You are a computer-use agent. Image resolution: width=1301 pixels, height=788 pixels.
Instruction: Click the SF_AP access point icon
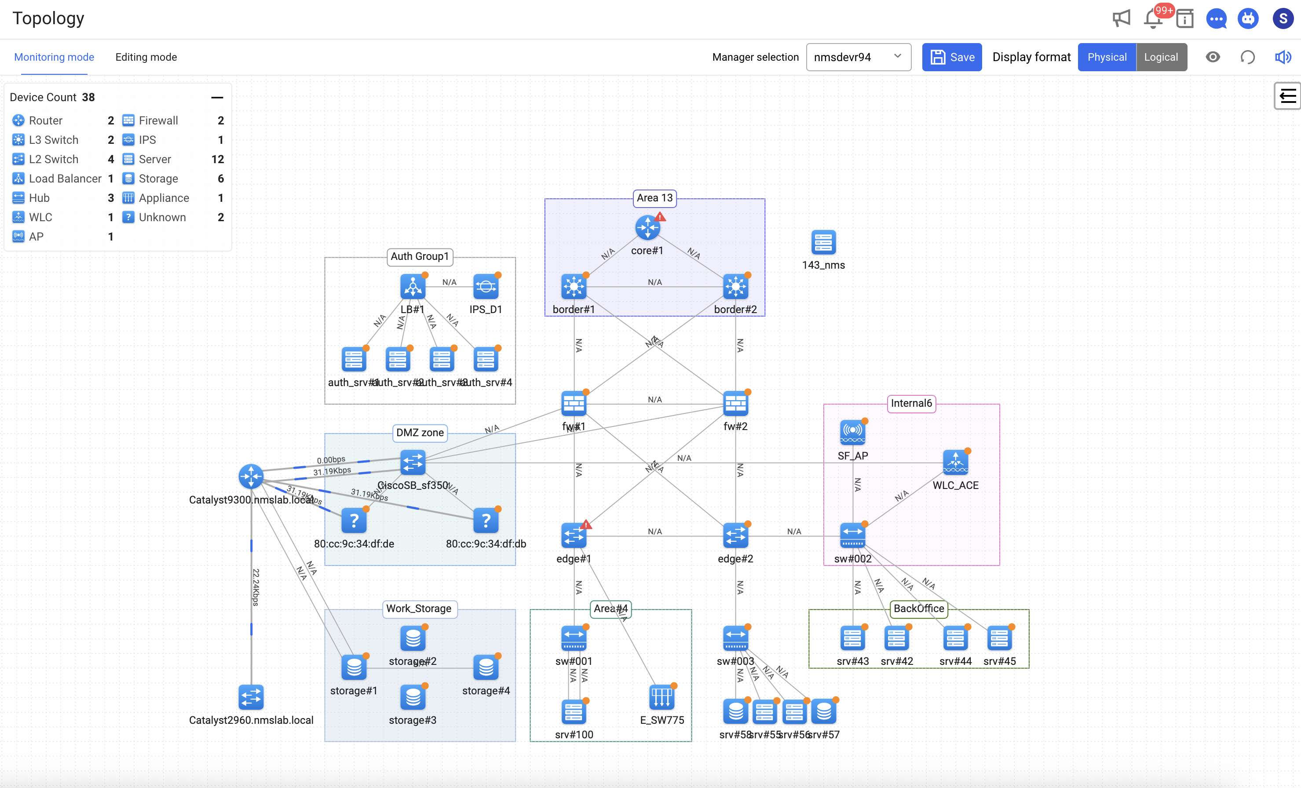coord(852,433)
